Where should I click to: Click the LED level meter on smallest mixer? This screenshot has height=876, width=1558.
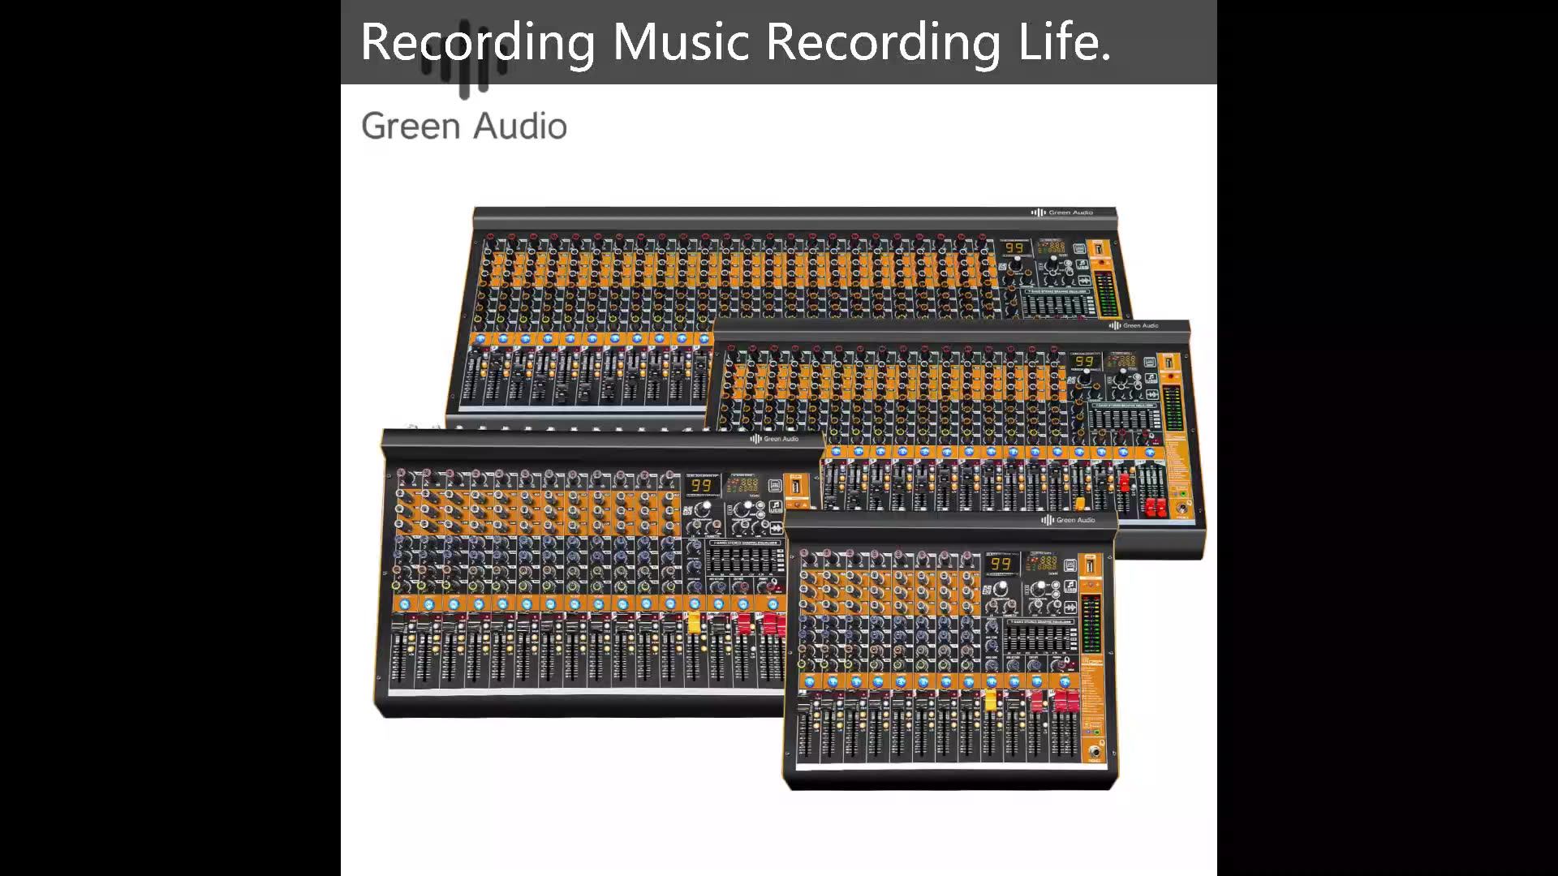point(1091,624)
